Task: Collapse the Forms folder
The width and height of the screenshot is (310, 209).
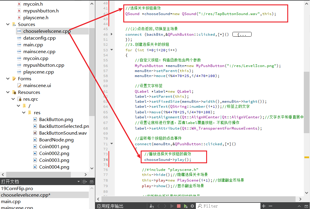Action: [x=8, y=79]
